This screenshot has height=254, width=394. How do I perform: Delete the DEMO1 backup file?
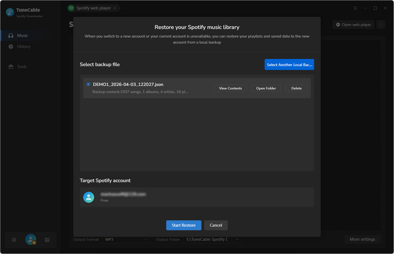point(296,88)
